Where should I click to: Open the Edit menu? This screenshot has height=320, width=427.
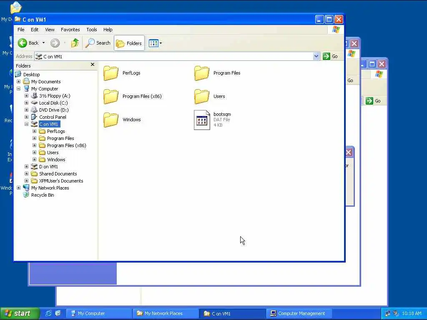pyautogui.click(x=35, y=30)
